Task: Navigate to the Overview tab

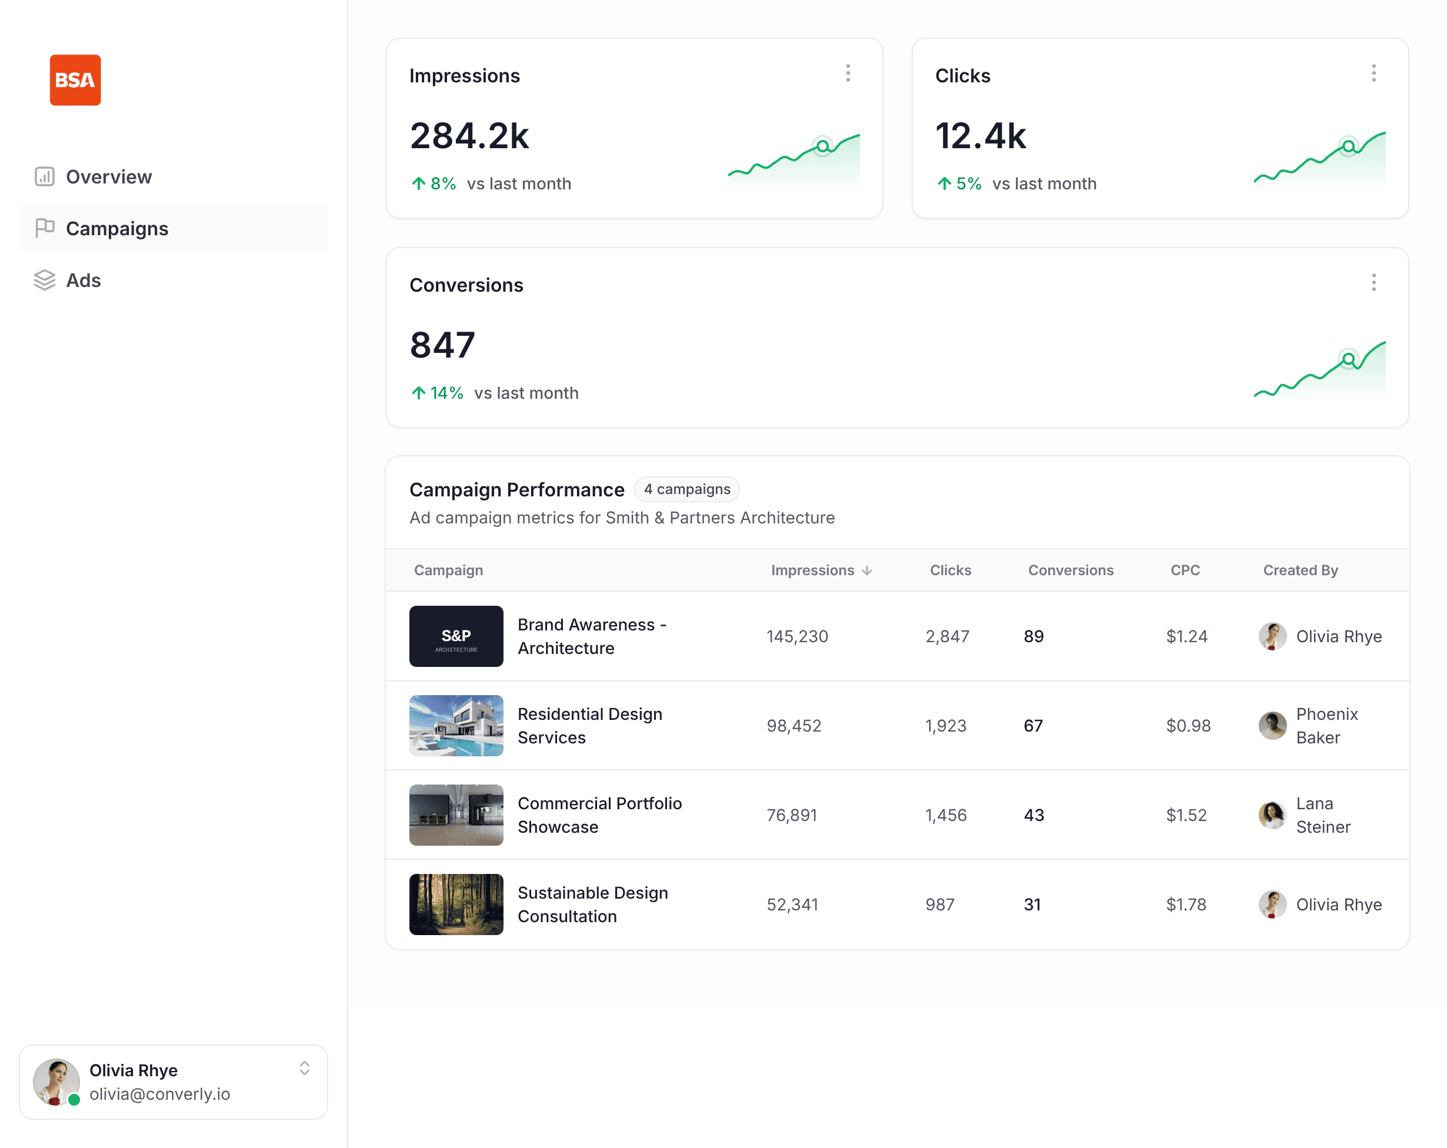Action: (x=108, y=176)
